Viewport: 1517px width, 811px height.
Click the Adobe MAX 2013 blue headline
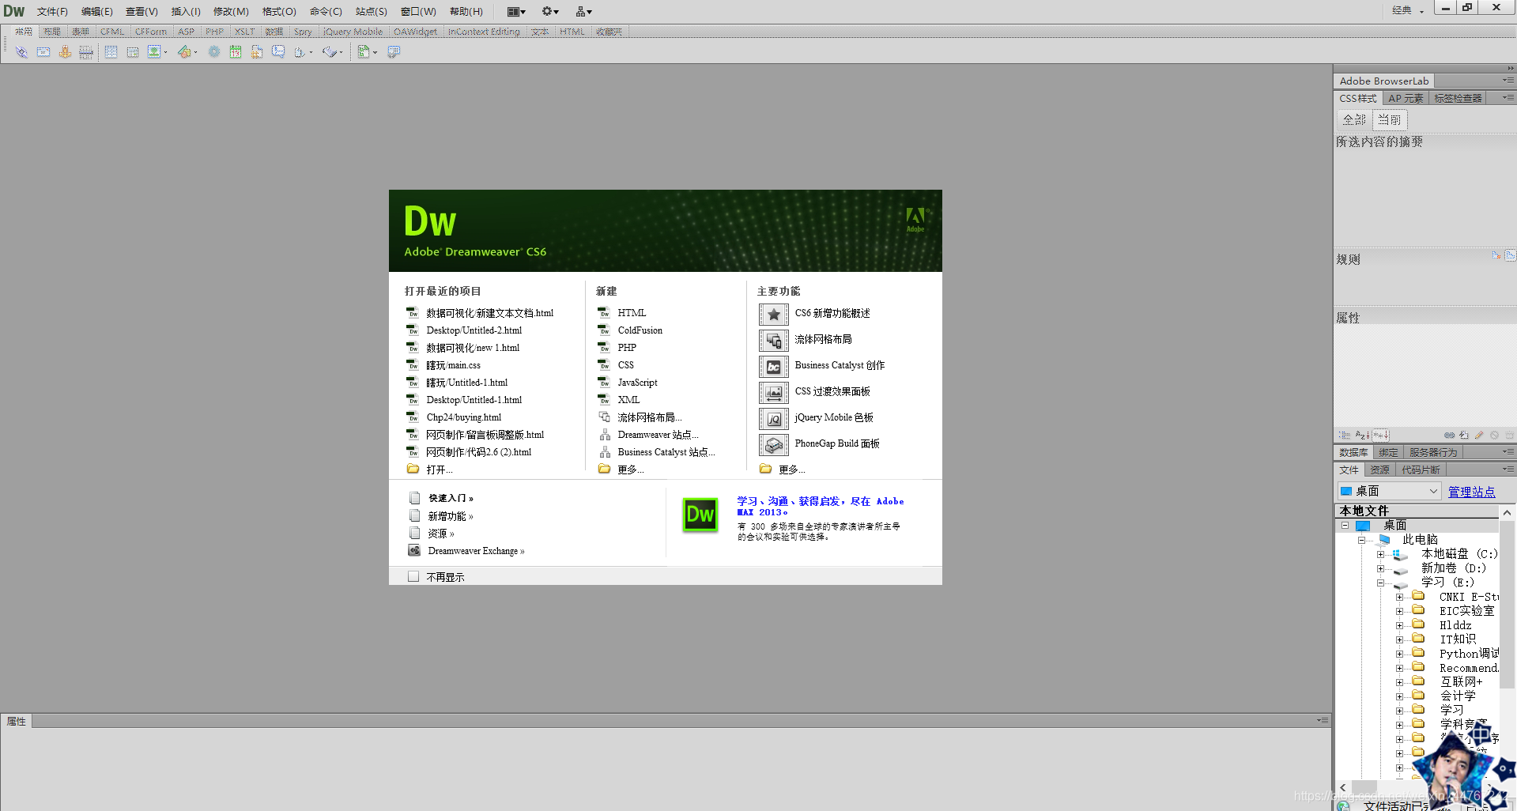[x=821, y=507]
